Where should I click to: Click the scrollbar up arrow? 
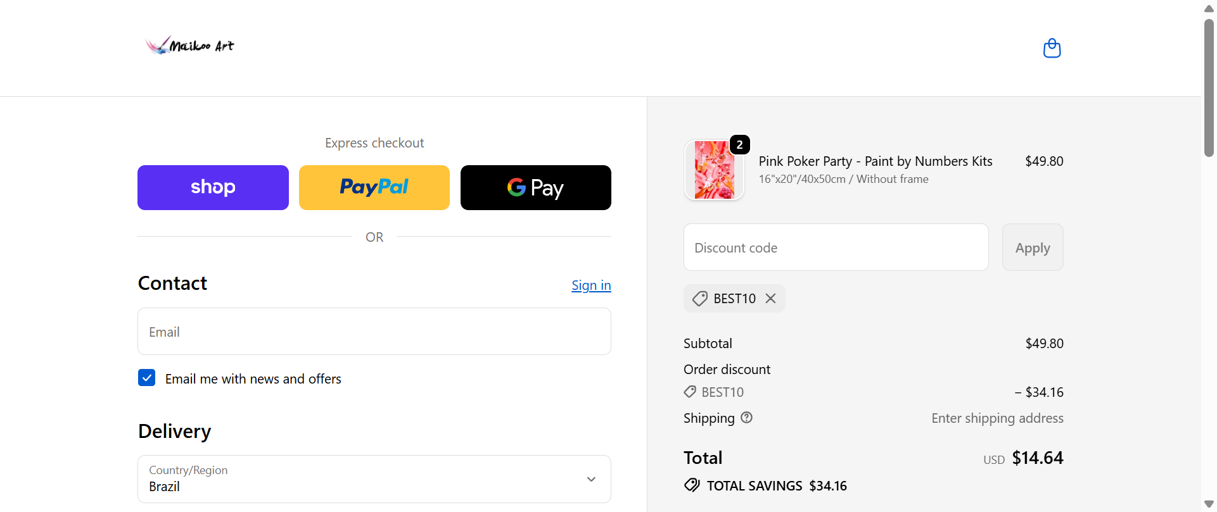click(1209, 8)
